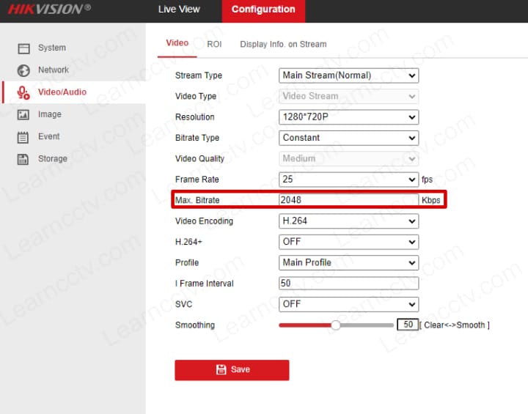Toggle the H.264+ dropdown
Screen dimensions: 528x414
click(348, 242)
